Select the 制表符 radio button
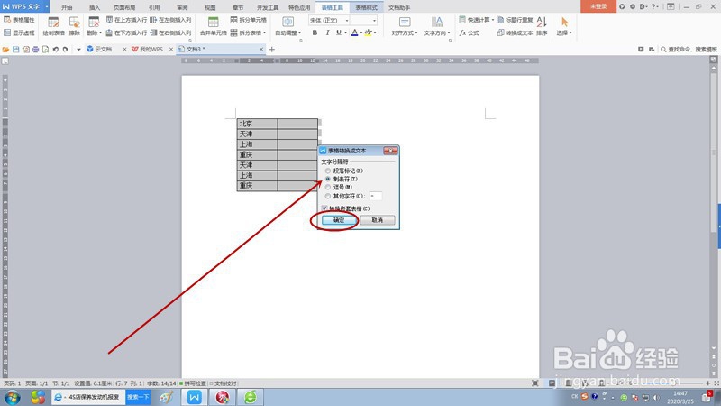Screen dimensions: 721x406 pos(328,179)
